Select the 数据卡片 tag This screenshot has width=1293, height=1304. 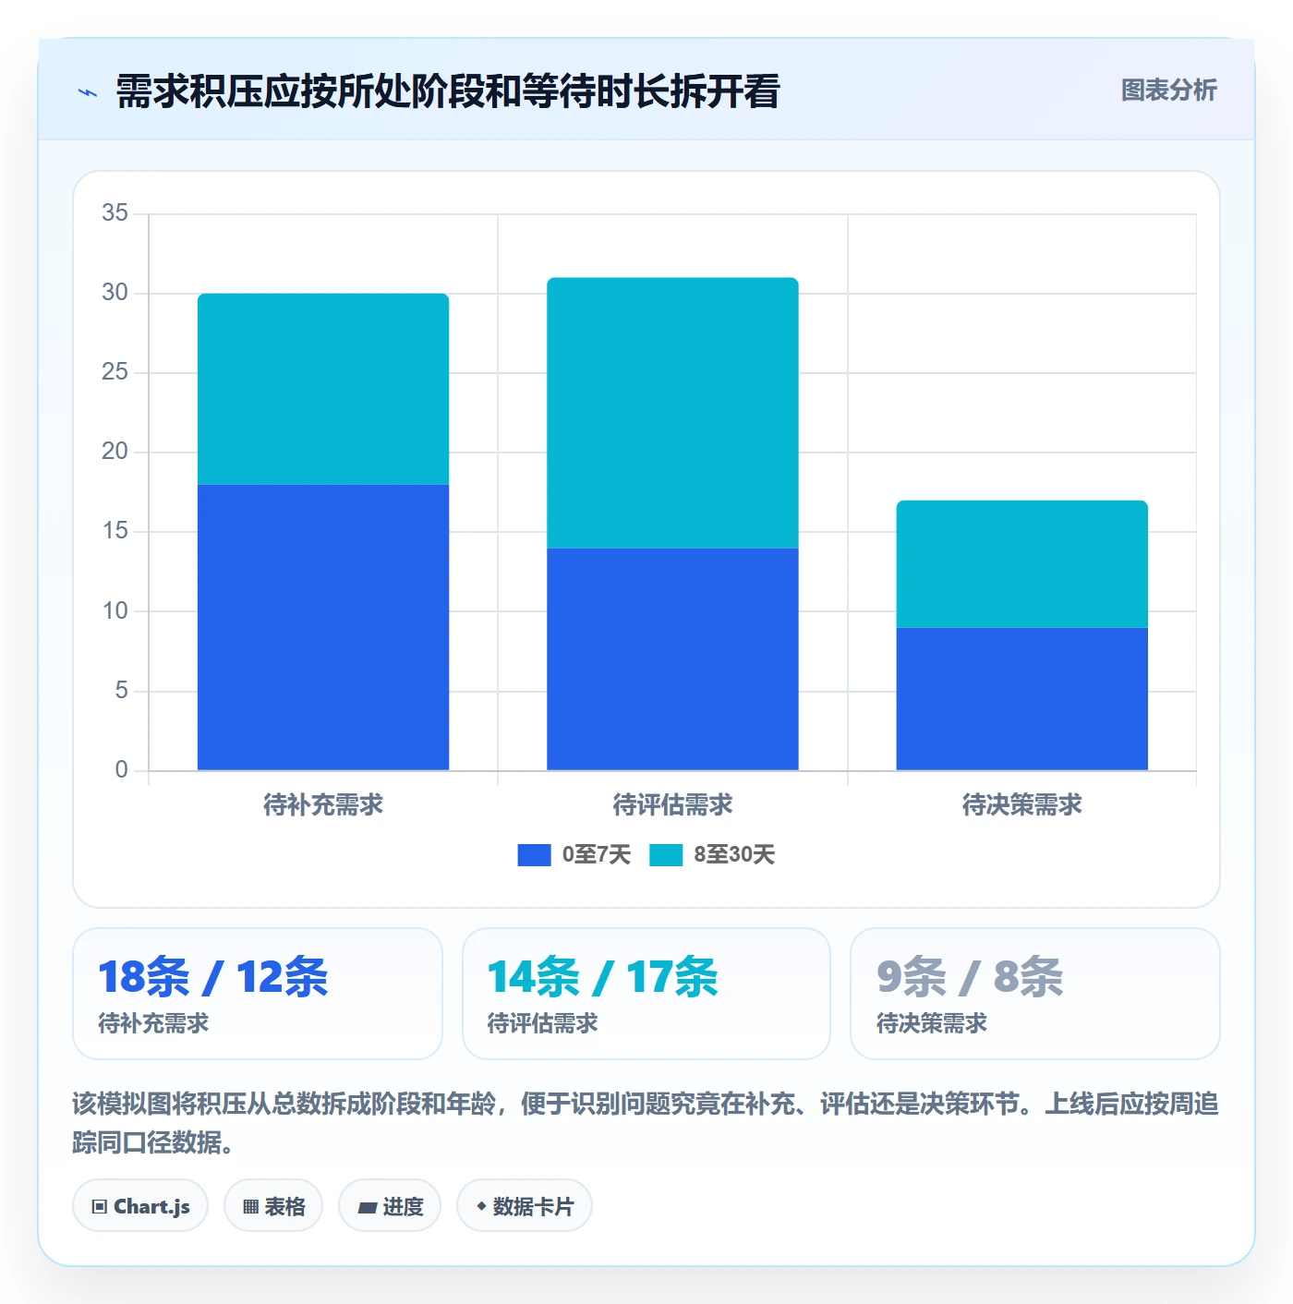[525, 1206]
